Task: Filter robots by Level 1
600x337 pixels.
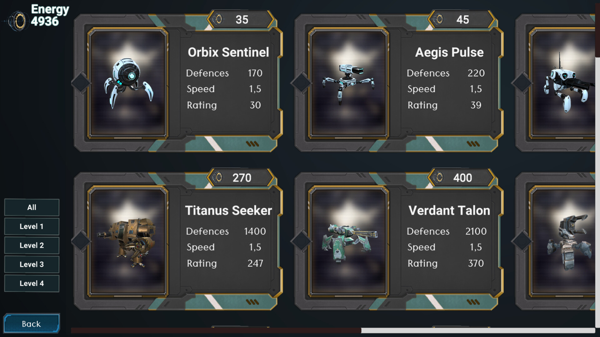Action: click(x=32, y=227)
